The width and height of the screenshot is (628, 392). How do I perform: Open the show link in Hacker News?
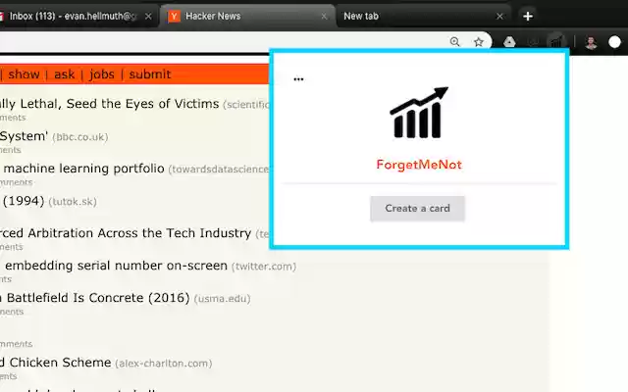pyautogui.click(x=24, y=74)
